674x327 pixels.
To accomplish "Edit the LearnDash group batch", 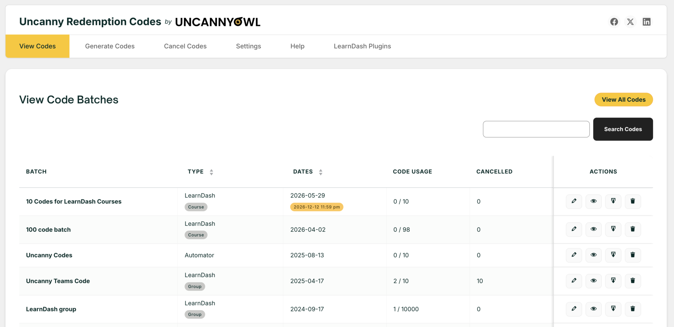I will pyautogui.click(x=574, y=309).
